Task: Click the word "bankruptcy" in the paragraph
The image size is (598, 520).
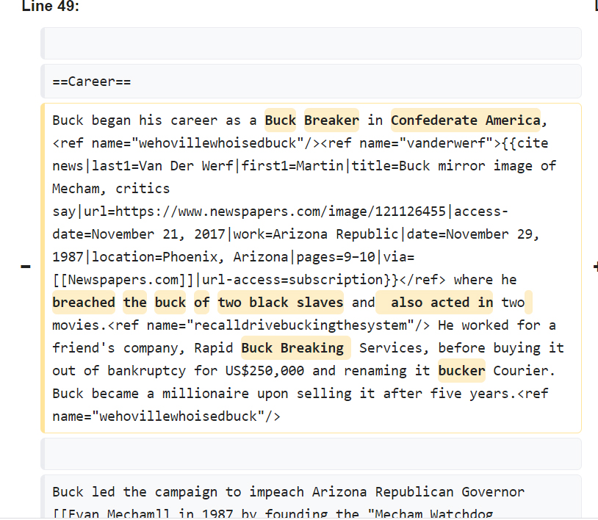Action: click(146, 371)
